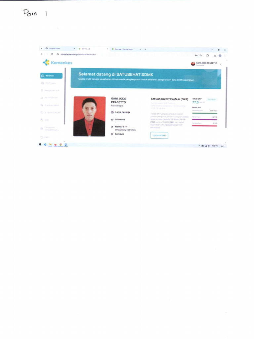
Task: Open the browser tab search dropdown
Action: click(42, 48)
